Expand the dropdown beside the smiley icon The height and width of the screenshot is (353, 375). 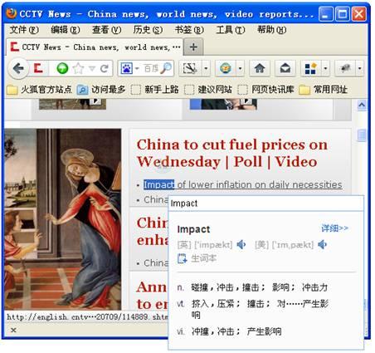click(240, 68)
